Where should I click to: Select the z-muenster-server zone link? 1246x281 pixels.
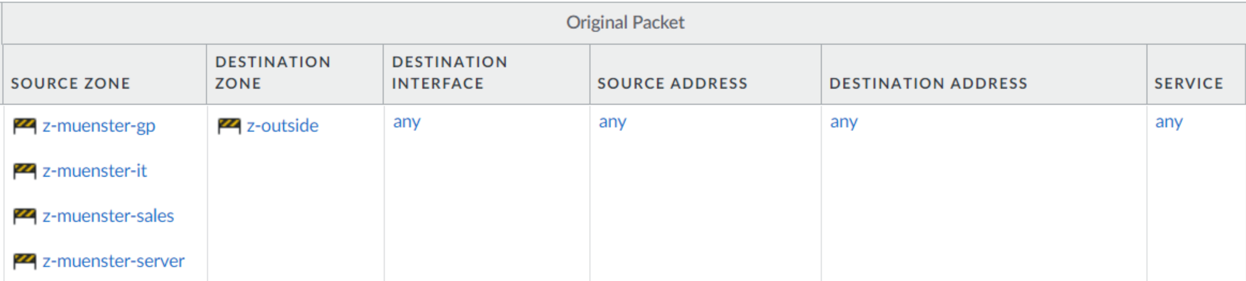[113, 261]
